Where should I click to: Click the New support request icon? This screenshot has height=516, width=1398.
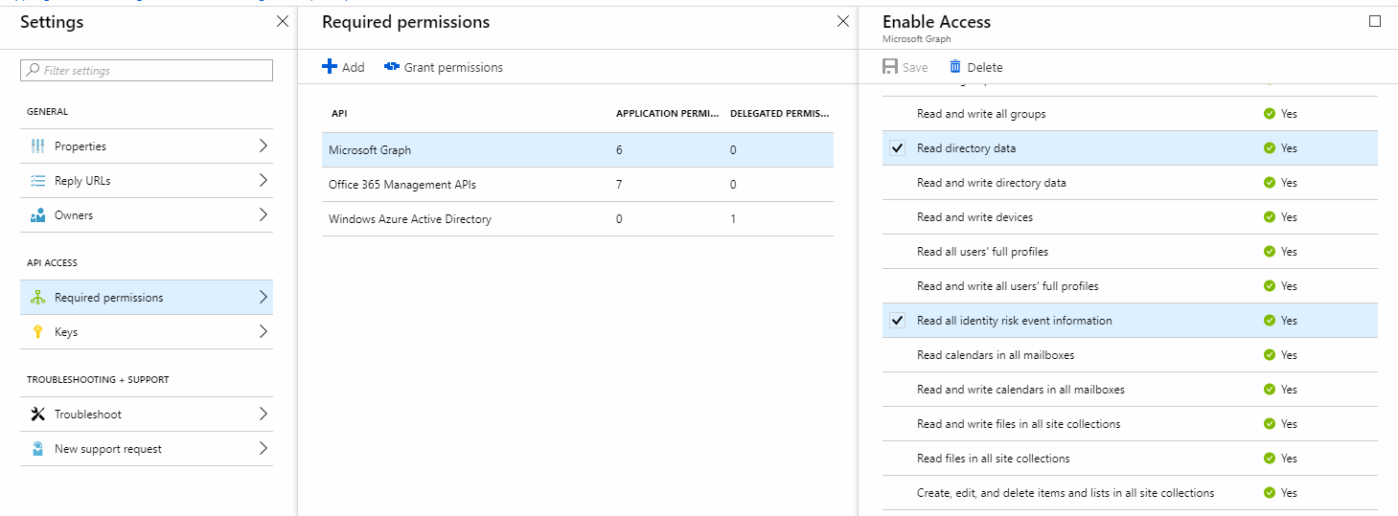(38, 449)
